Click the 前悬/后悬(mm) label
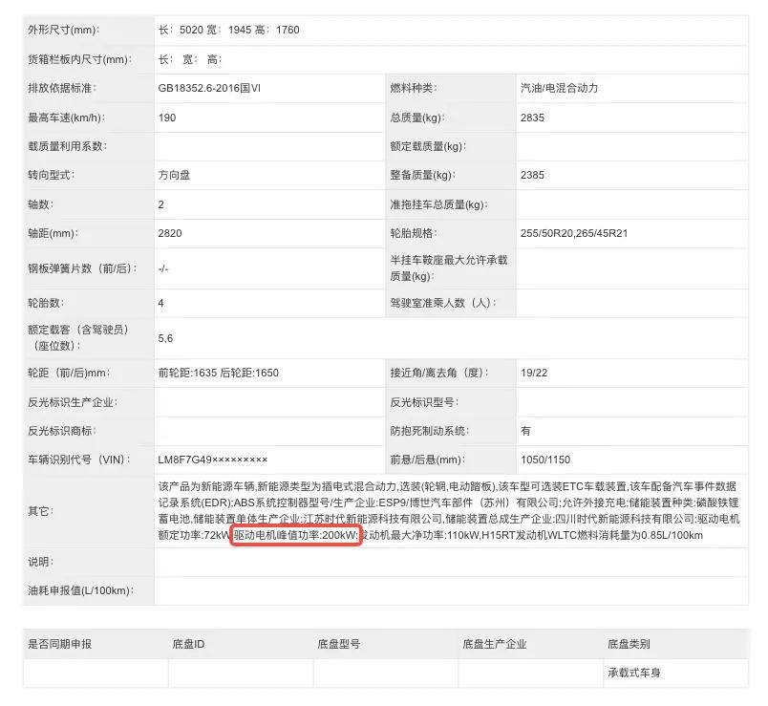 (428, 460)
